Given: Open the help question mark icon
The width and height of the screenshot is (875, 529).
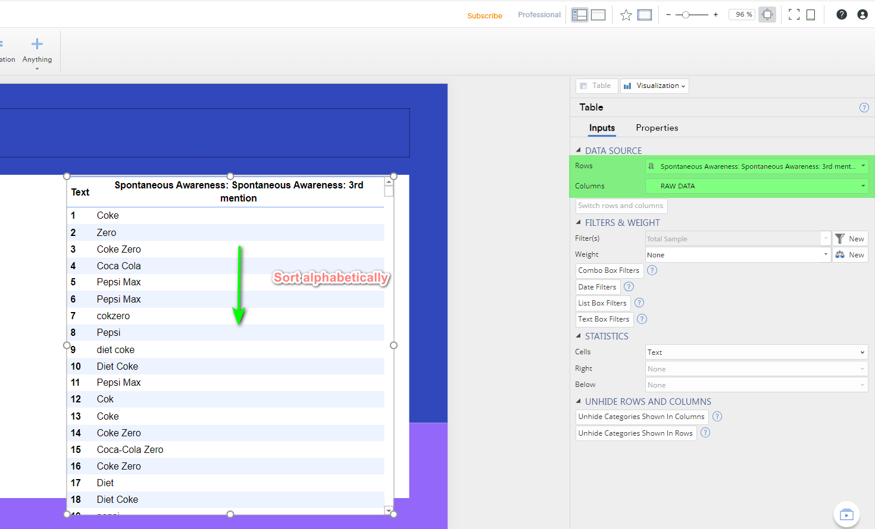Looking at the screenshot, I should pos(842,15).
